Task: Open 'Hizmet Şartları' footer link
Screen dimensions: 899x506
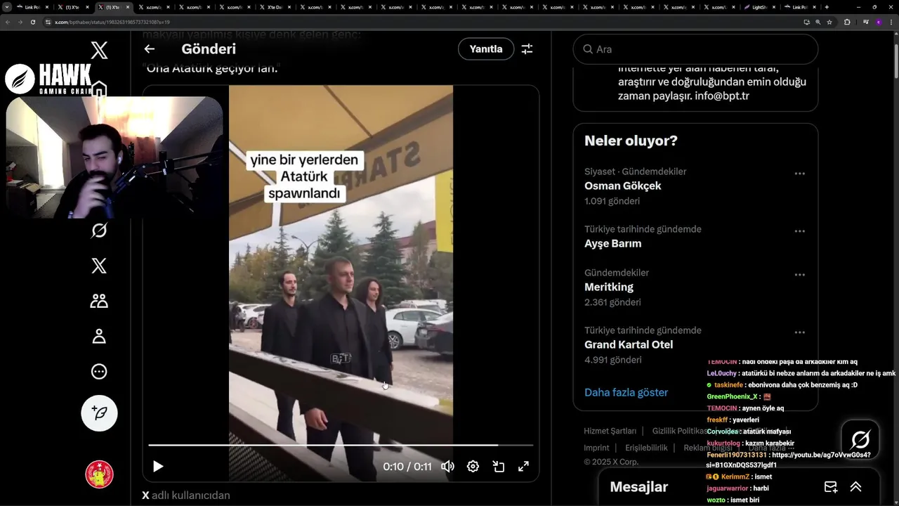Action: coord(610,431)
